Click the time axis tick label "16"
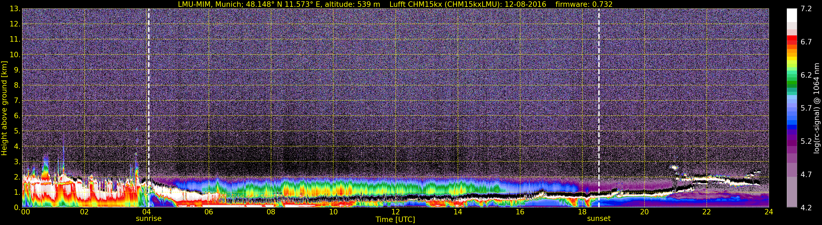The image size is (822, 225). pos(520,212)
